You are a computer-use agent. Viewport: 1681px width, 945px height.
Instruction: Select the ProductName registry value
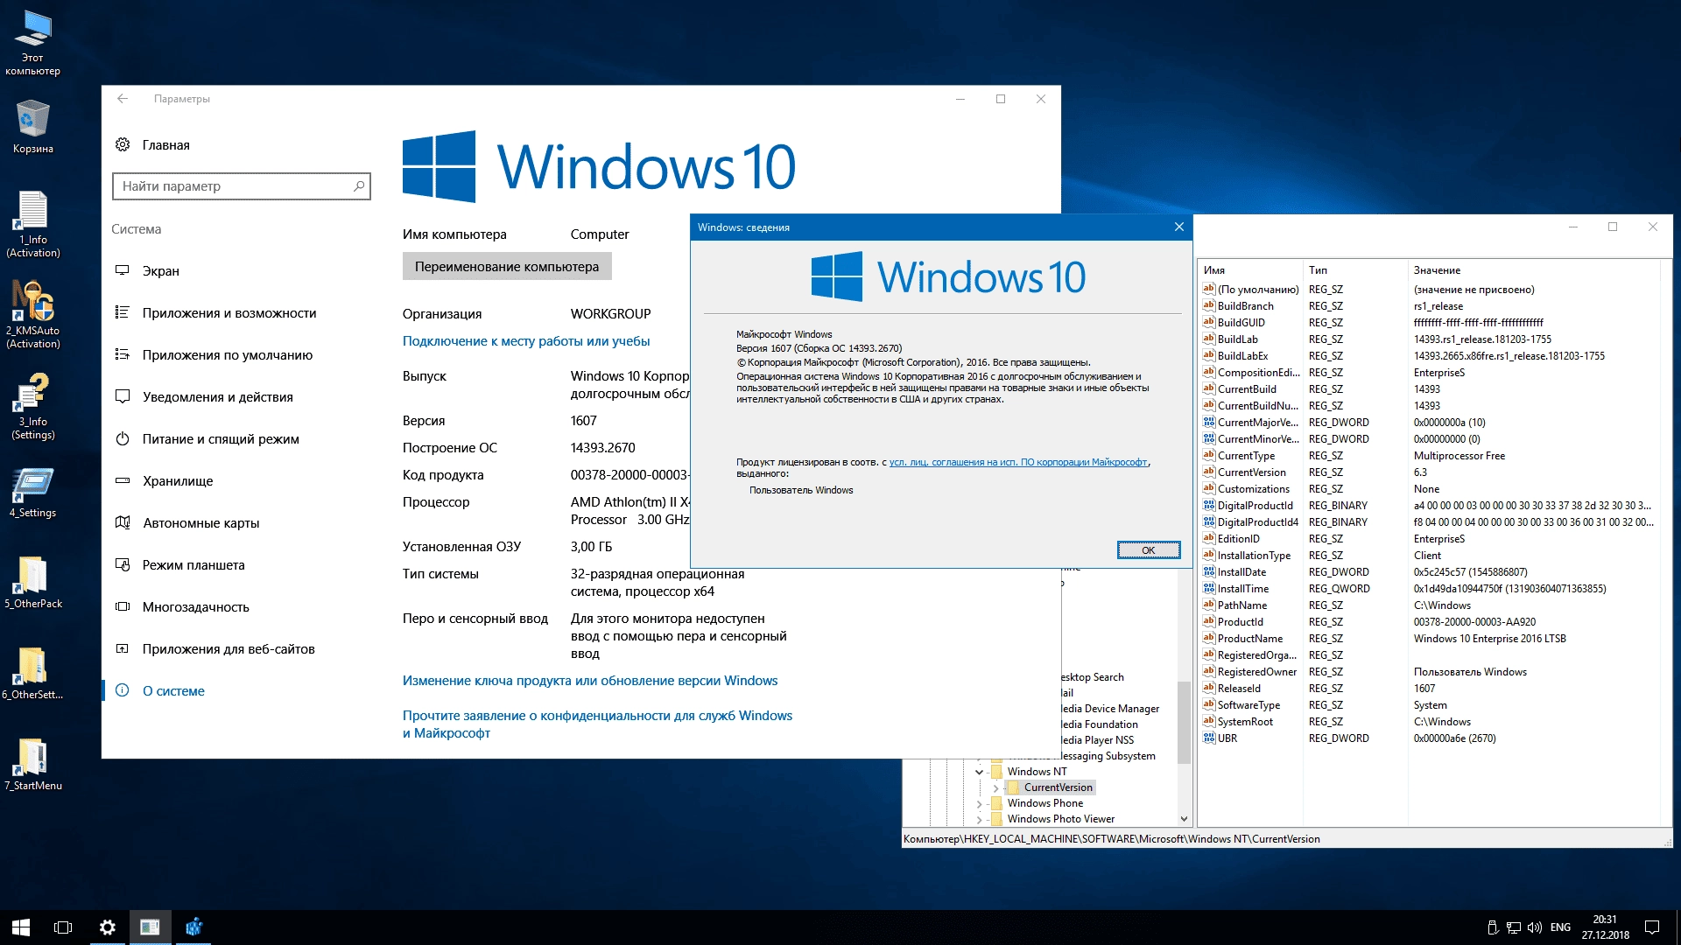(x=1250, y=639)
